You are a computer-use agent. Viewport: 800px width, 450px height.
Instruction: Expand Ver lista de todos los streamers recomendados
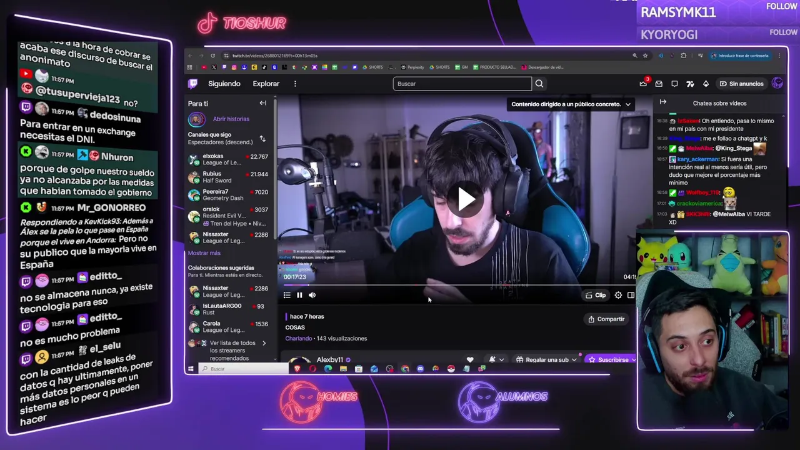[228, 351]
